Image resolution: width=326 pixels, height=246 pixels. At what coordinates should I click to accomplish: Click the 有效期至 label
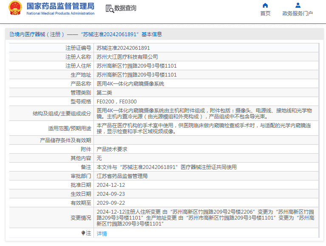coord(81,203)
